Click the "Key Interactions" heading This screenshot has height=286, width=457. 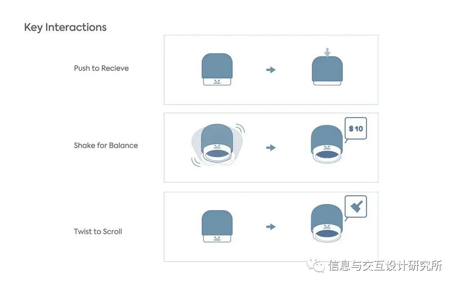pyautogui.click(x=65, y=27)
